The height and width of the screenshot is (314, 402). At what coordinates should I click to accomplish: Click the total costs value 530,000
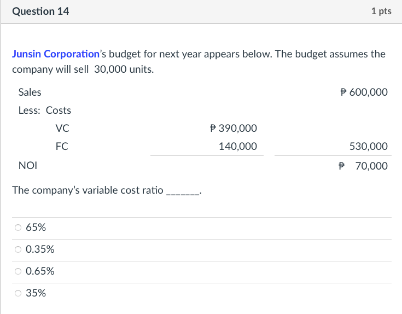pos(369,147)
